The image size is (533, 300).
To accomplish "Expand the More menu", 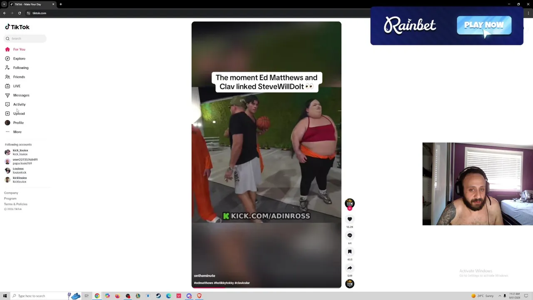I will click(13, 132).
